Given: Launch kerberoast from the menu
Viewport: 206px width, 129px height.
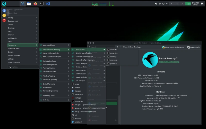Looking at the screenshot, I should click(88, 94).
